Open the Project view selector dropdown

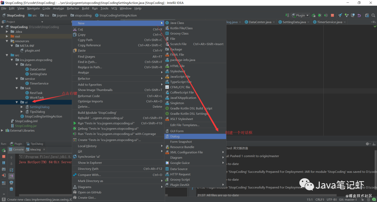point(42,22)
